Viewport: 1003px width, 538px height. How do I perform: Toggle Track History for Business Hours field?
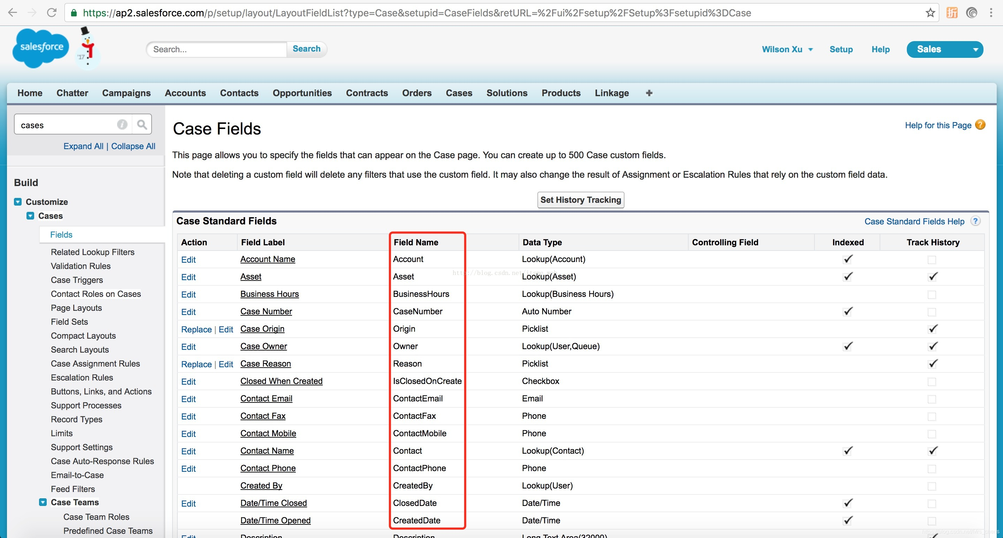pyautogui.click(x=932, y=293)
